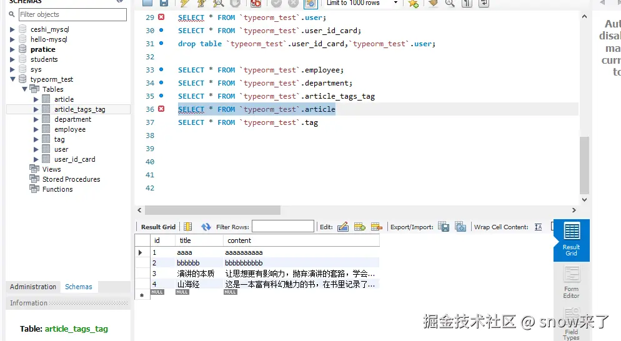Commit the transaction with the checkmark icon

(276, 3)
